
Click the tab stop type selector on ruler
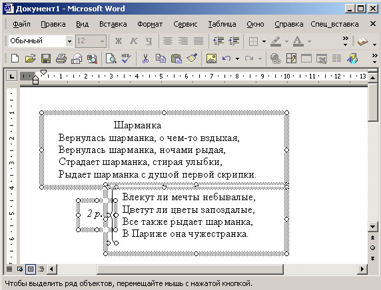(11, 76)
